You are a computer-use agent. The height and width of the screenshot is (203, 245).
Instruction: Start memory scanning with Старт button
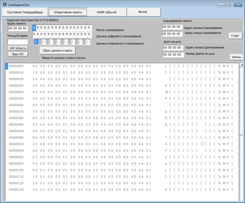(x=235, y=36)
